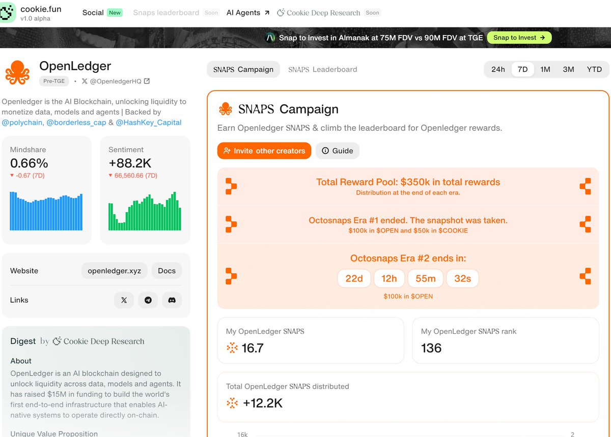
Task: Select the YTD time range
Action: point(594,70)
